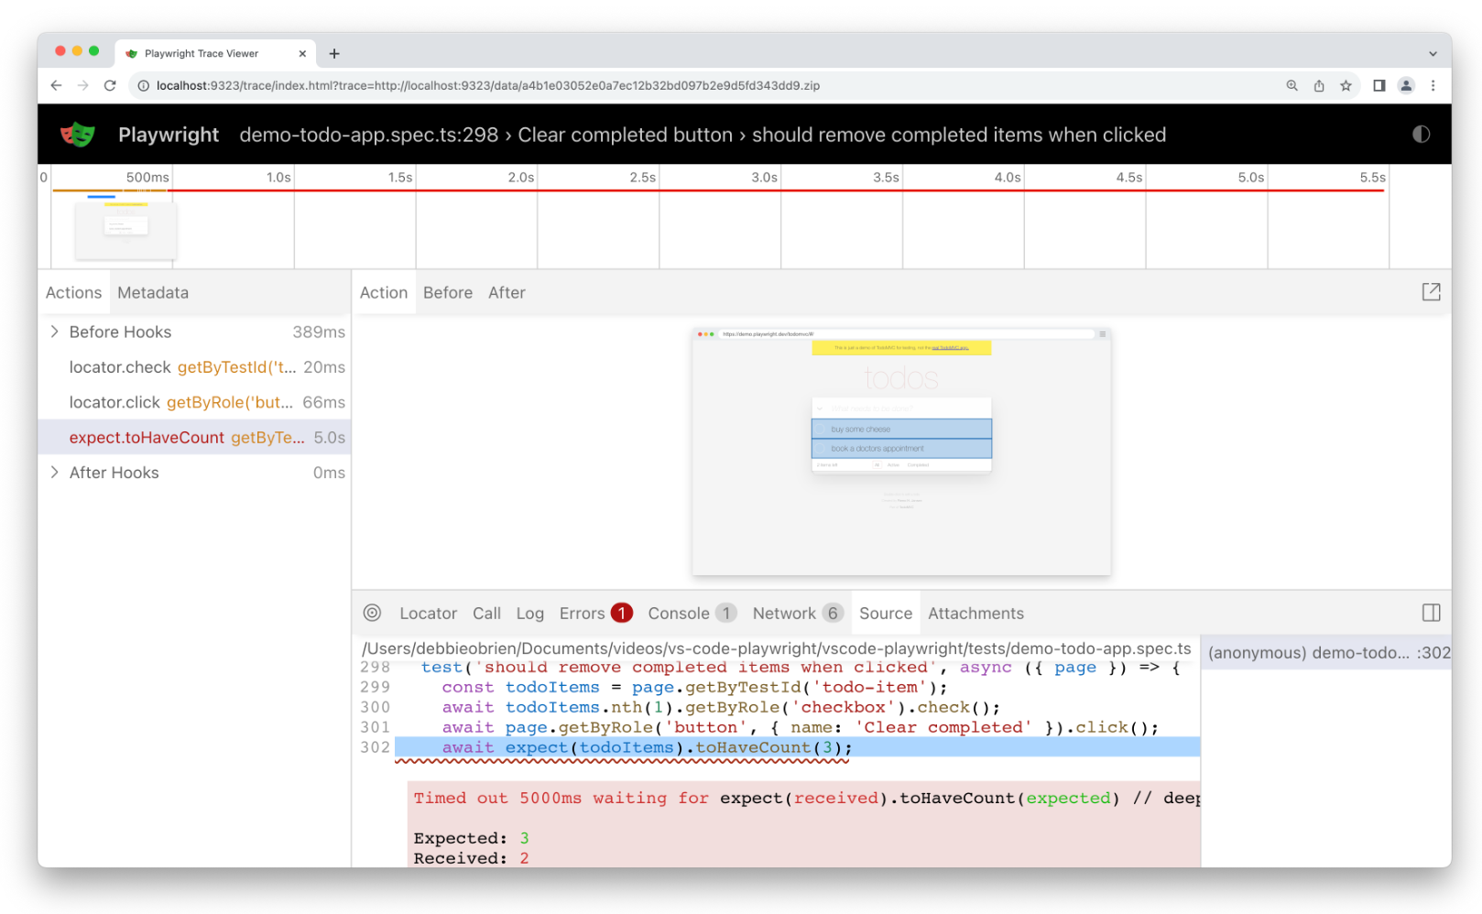Click the browser address bar URL
Screen dimensions: 1482x914
pos(487,85)
